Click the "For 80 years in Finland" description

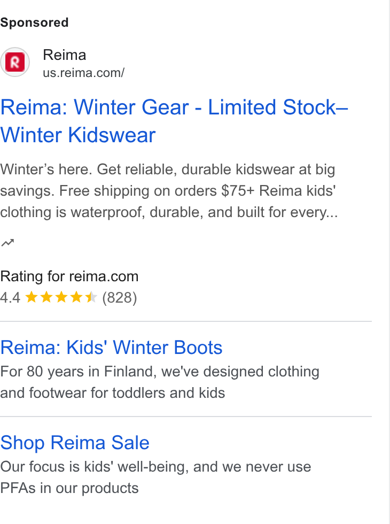click(x=160, y=382)
